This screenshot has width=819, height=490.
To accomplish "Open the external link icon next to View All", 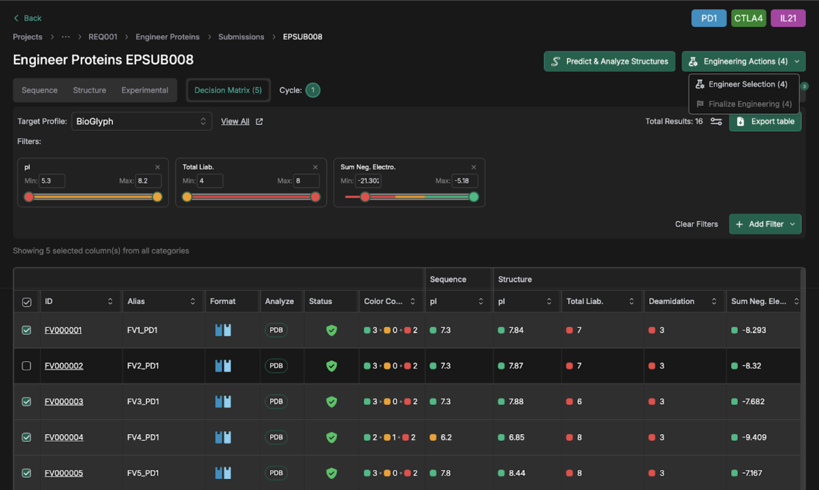I will pos(259,122).
